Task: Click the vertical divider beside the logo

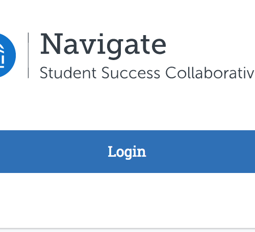Action: click(28, 55)
